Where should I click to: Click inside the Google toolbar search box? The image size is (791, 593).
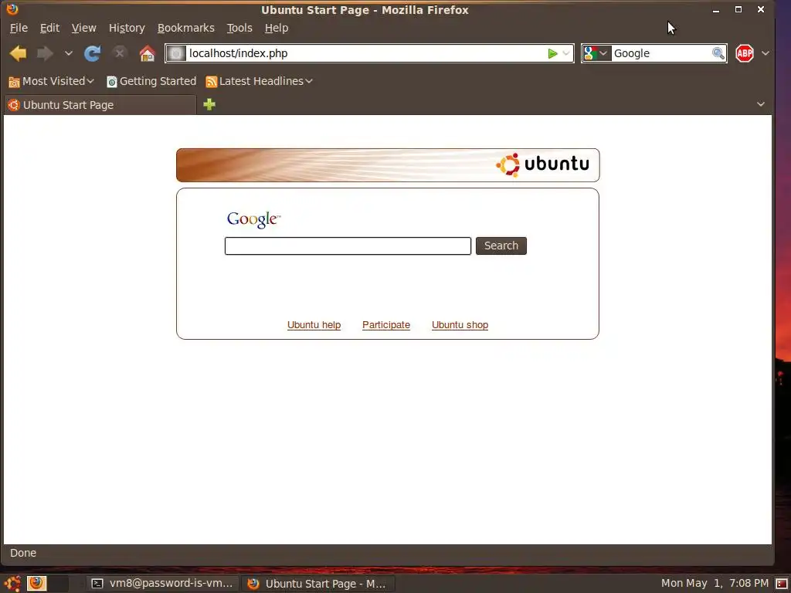tap(661, 53)
